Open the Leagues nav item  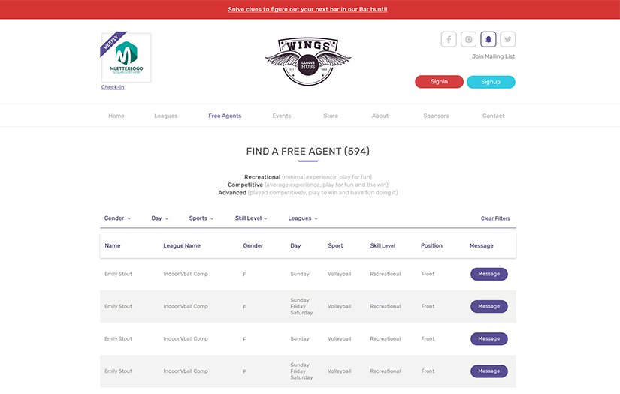pos(165,116)
